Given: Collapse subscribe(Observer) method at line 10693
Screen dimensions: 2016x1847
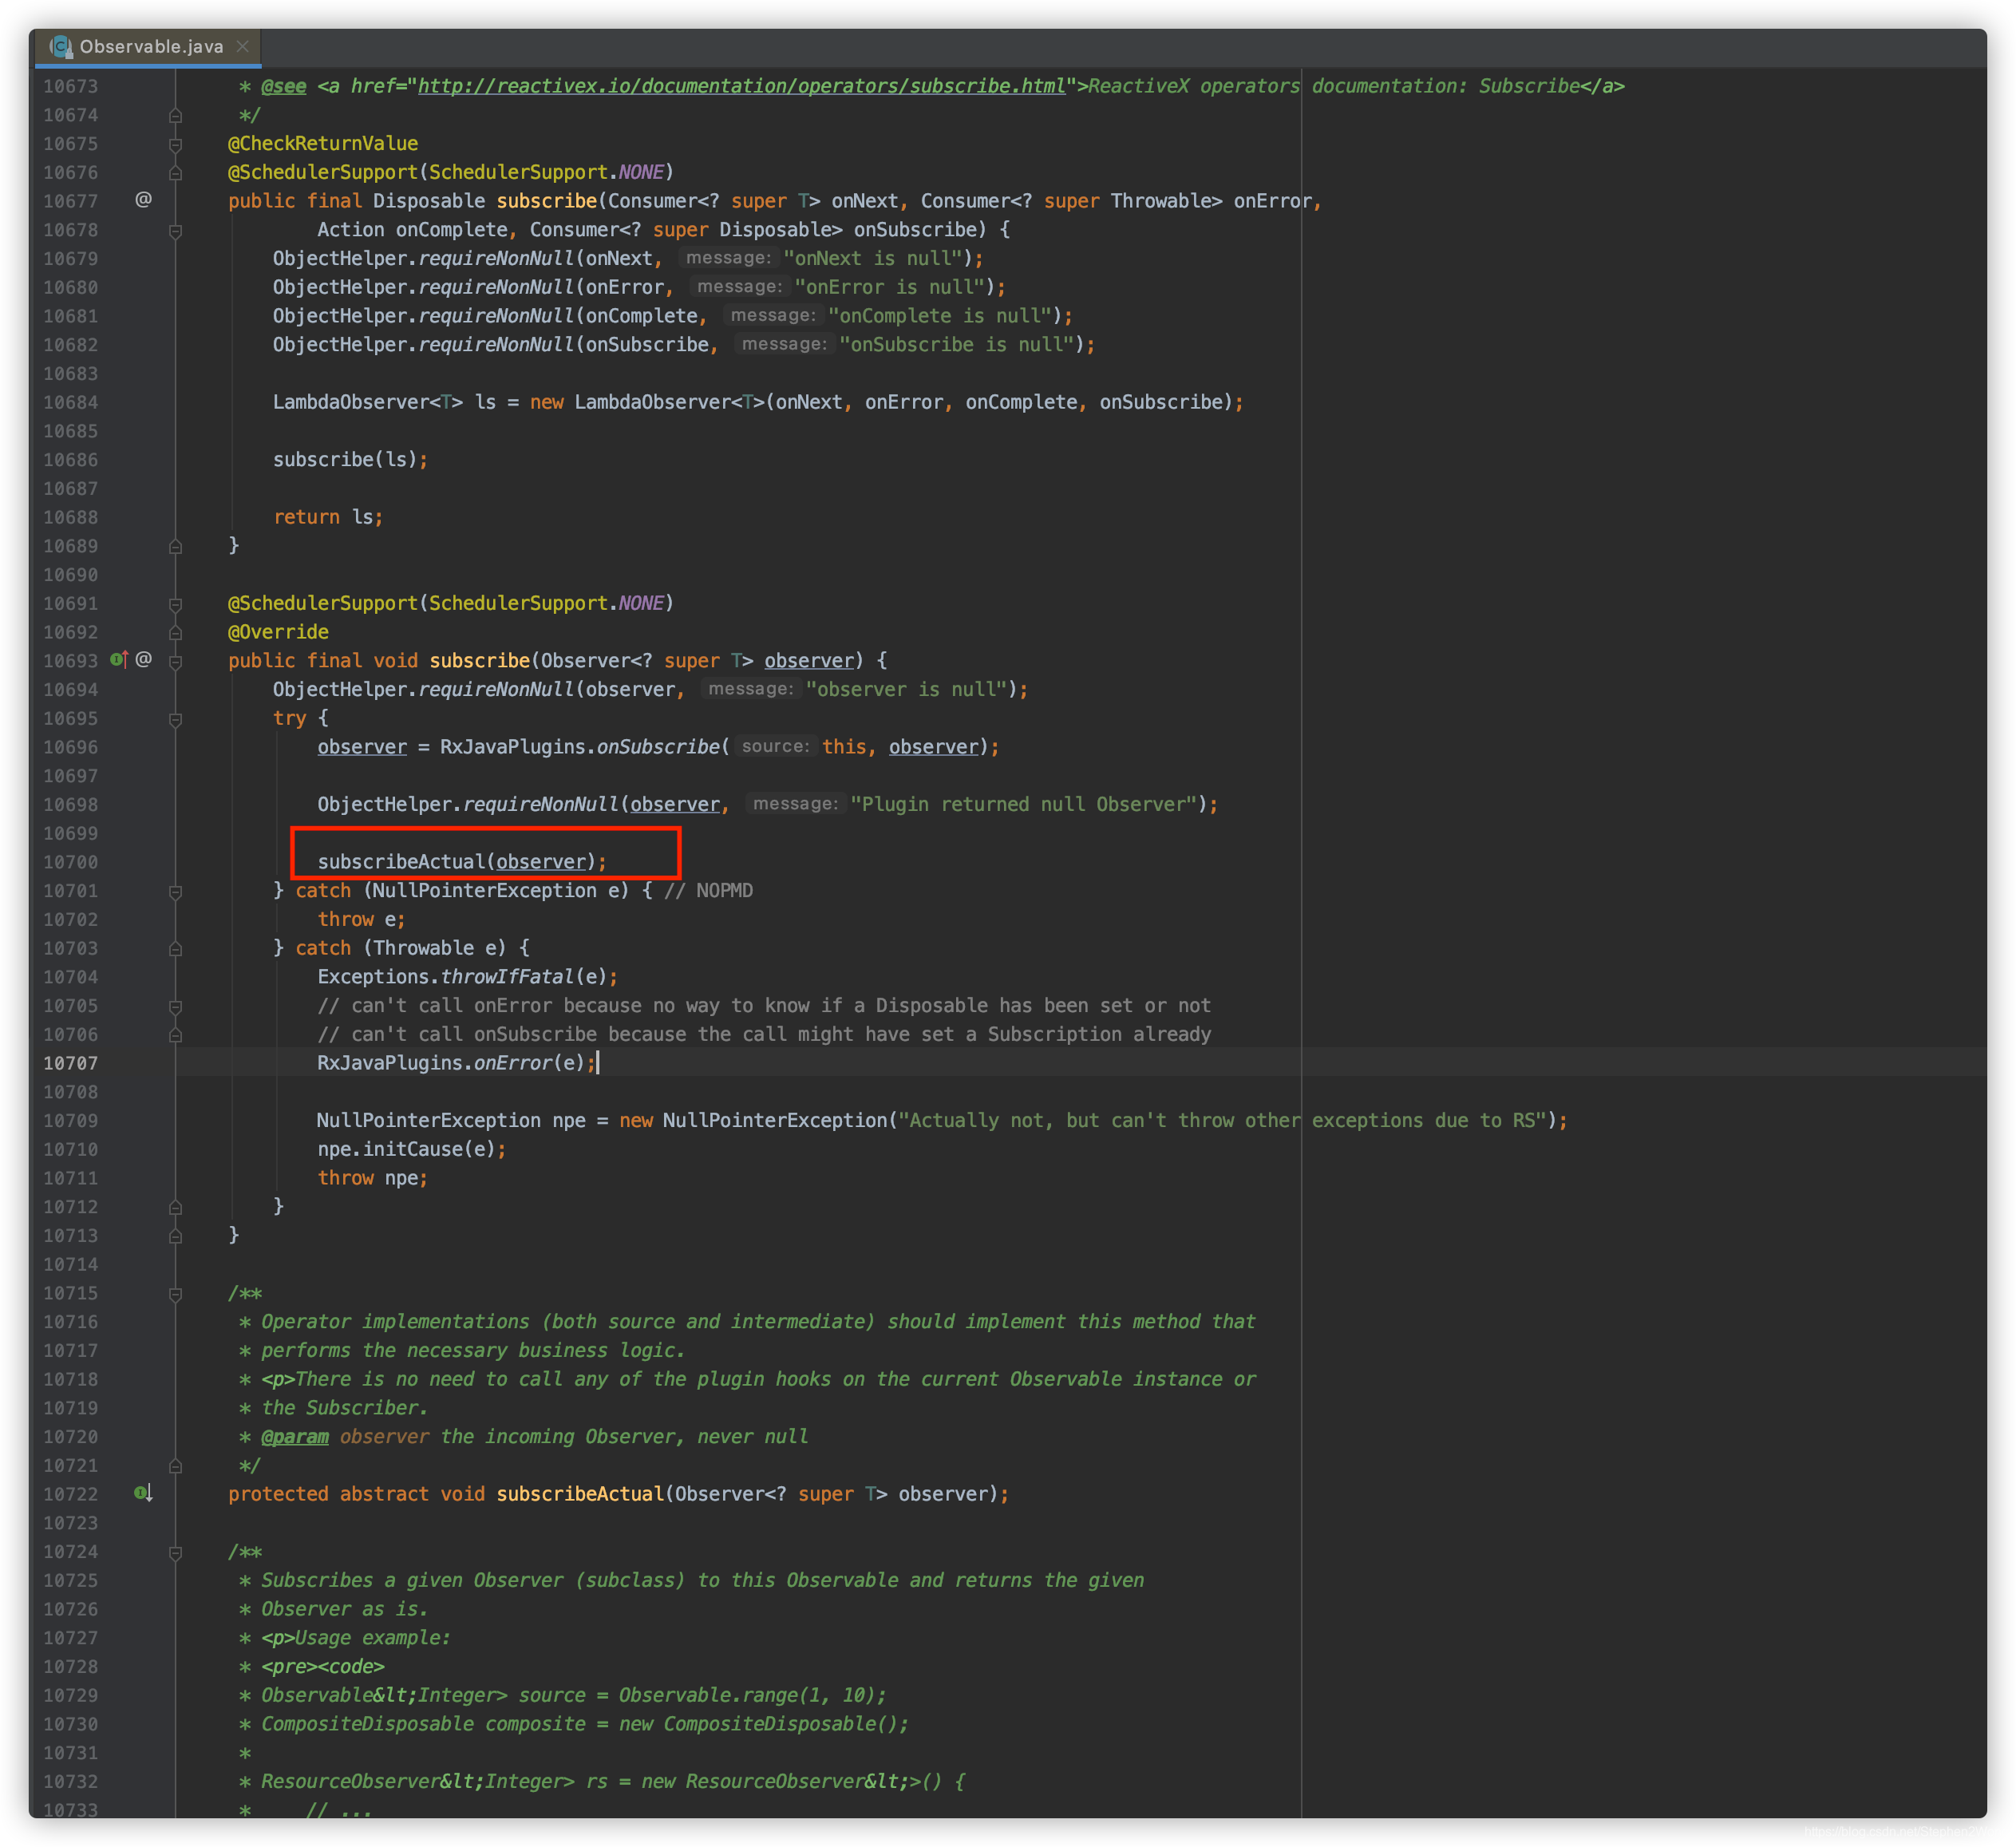Looking at the screenshot, I should pyautogui.click(x=175, y=661).
